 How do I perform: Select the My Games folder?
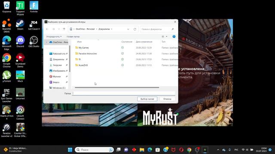(83, 47)
